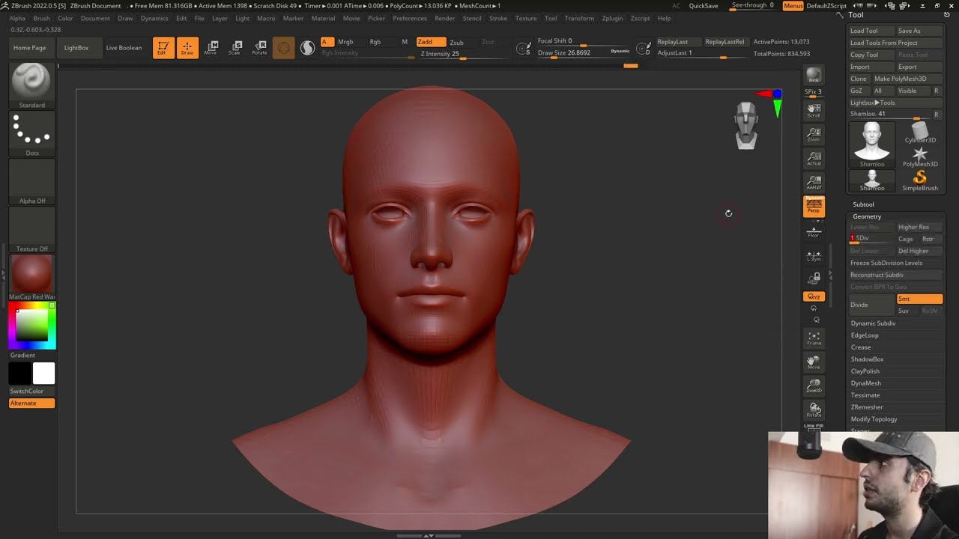
Task: Click the AAHalf icon
Action: tap(814, 183)
